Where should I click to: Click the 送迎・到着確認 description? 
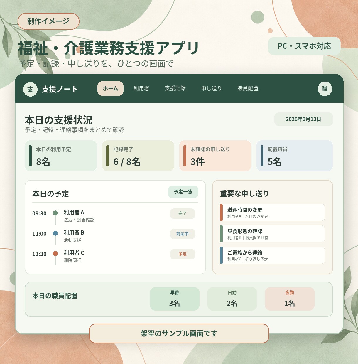79,220
